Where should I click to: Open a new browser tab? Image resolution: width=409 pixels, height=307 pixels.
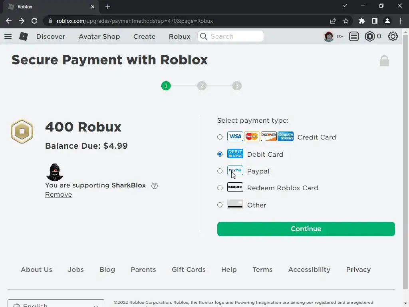click(x=108, y=7)
